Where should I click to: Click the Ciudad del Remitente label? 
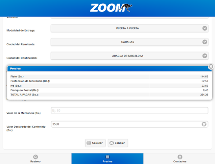21,44
